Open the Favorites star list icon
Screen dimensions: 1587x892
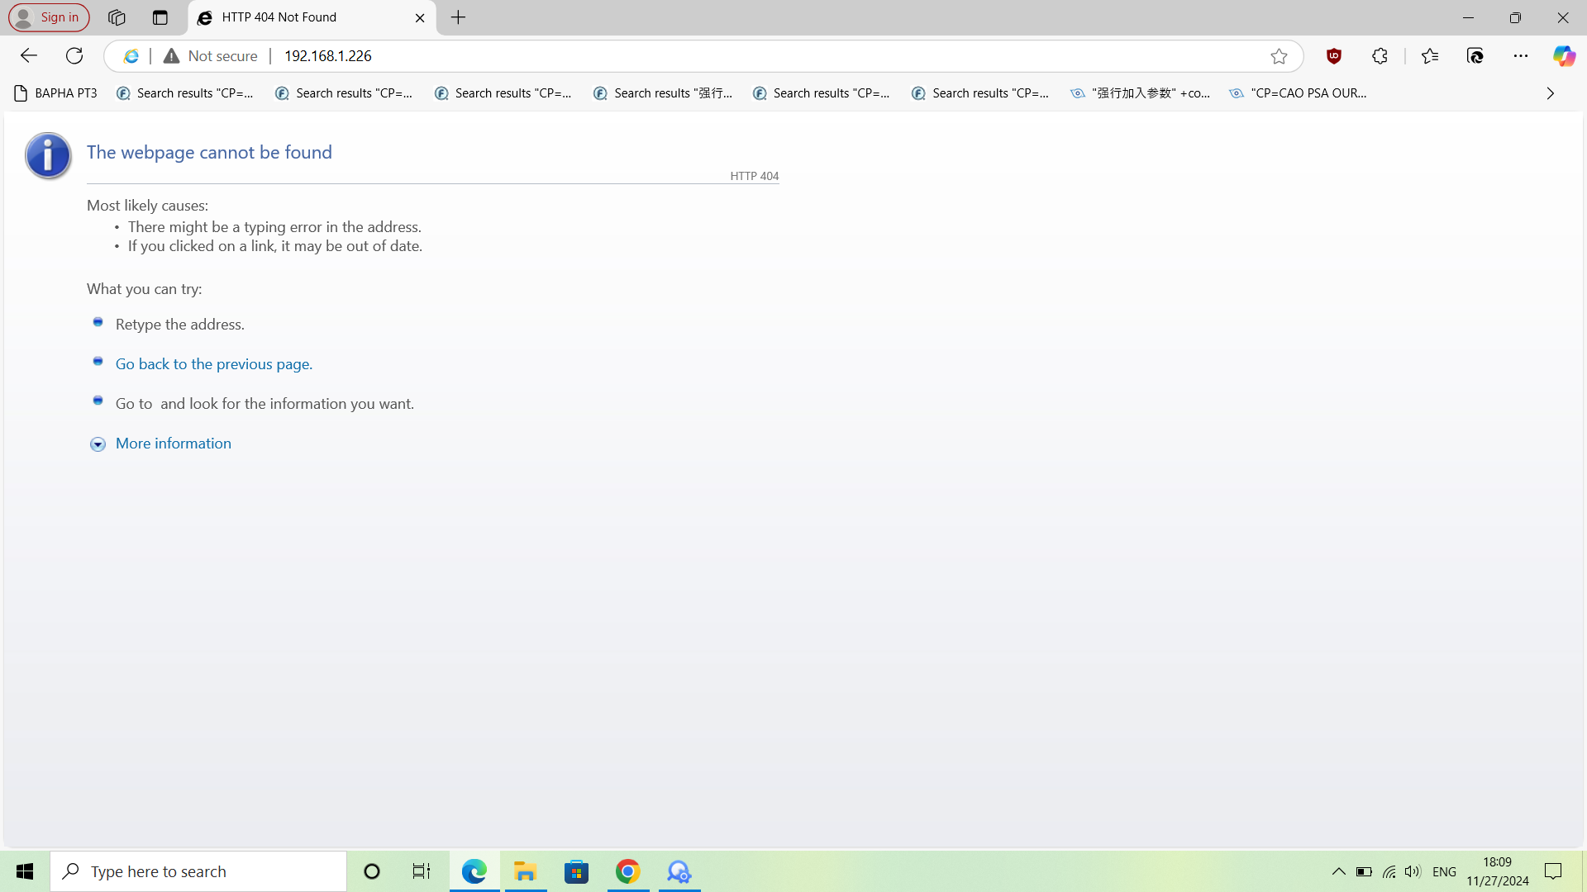1430,56
